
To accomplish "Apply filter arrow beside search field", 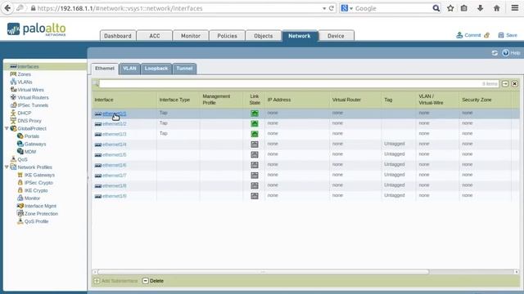I will (505, 83).
